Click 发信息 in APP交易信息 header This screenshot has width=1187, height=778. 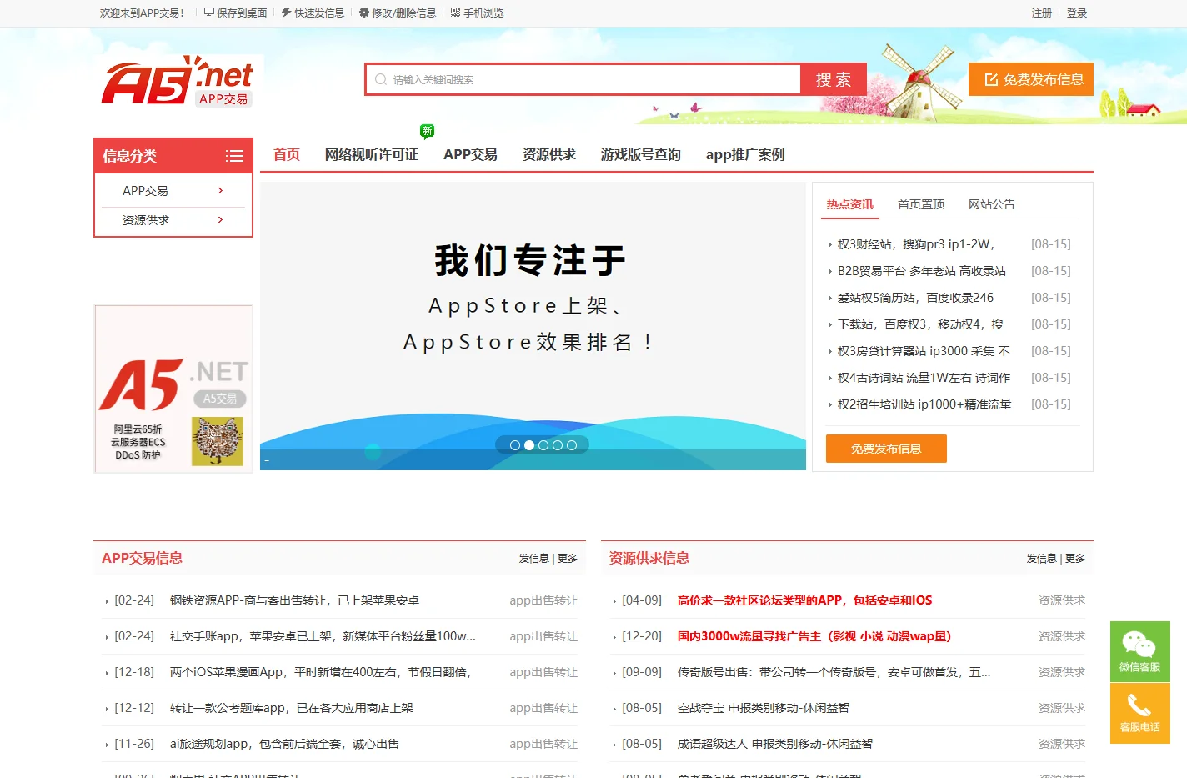(x=533, y=559)
